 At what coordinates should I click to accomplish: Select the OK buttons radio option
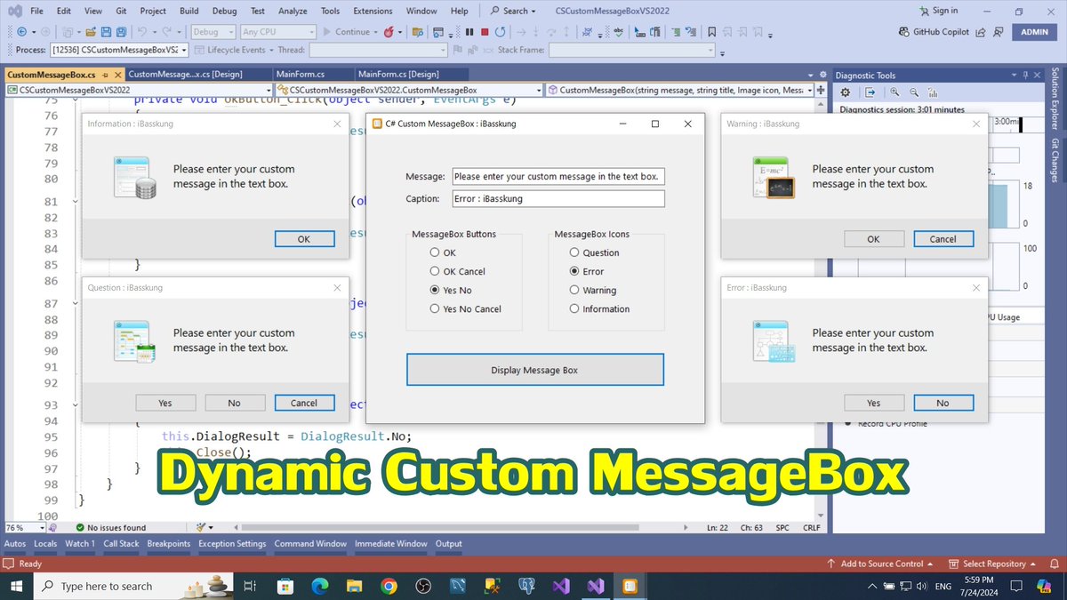pyautogui.click(x=442, y=253)
